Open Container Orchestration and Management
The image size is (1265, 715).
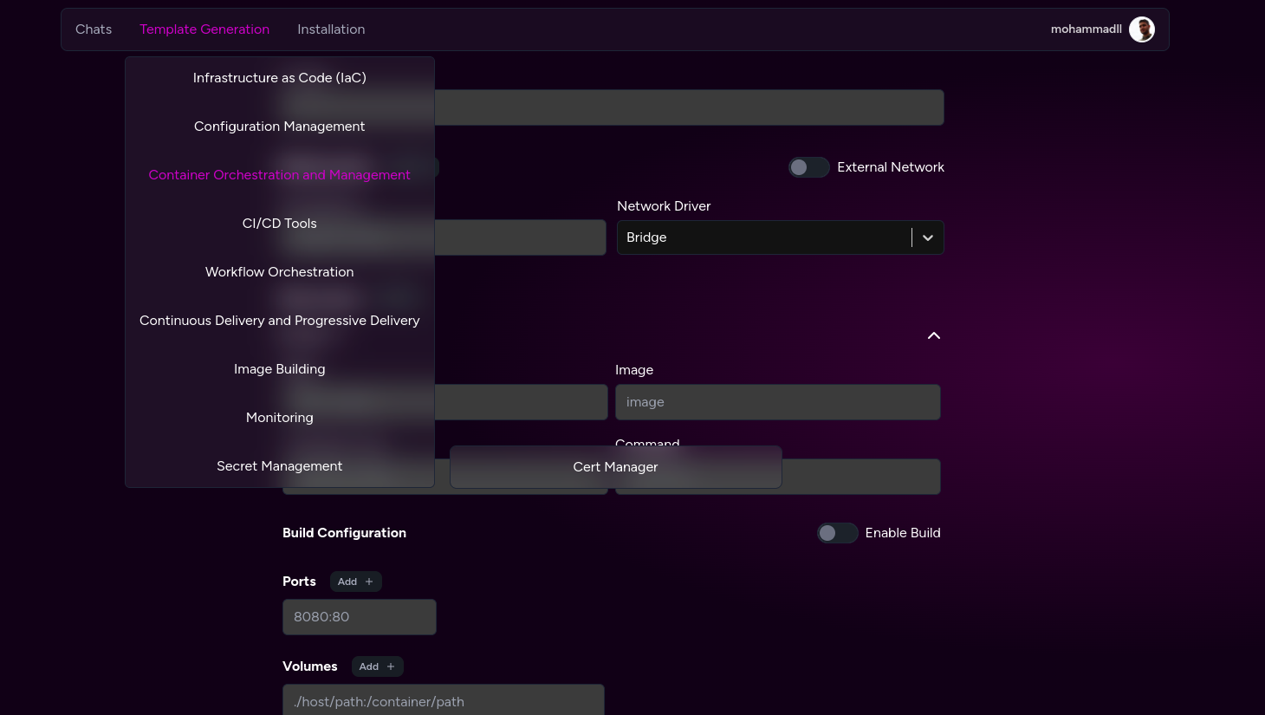[x=279, y=175]
